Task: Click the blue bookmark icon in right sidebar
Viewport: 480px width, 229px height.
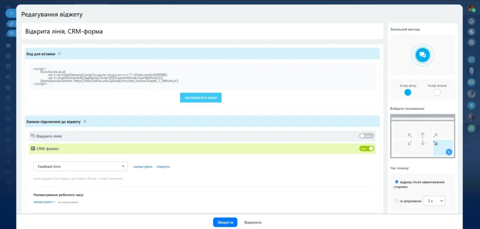Action: pyautogui.click(x=472, y=105)
